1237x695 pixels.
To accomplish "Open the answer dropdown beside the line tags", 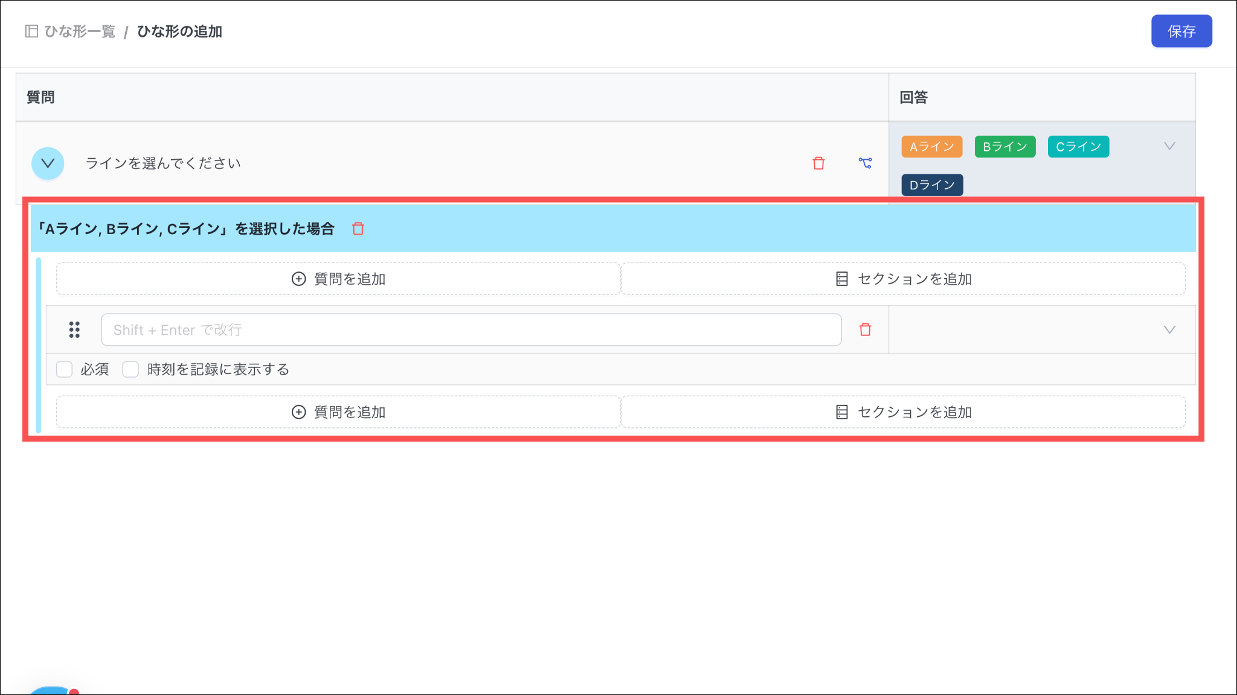I will pos(1169,146).
